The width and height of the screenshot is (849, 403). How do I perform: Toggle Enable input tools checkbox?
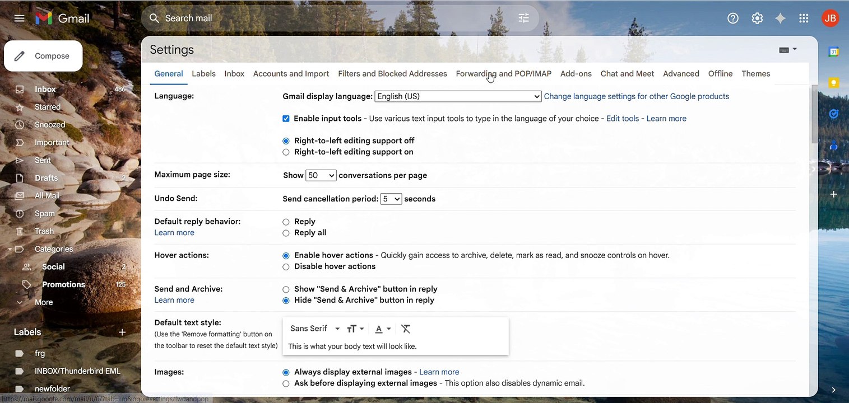(286, 119)
